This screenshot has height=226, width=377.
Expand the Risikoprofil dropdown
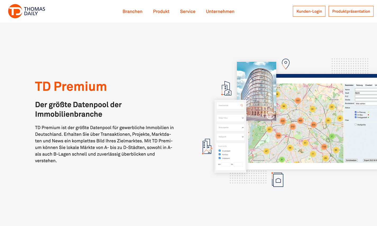[x=230, y=137]
